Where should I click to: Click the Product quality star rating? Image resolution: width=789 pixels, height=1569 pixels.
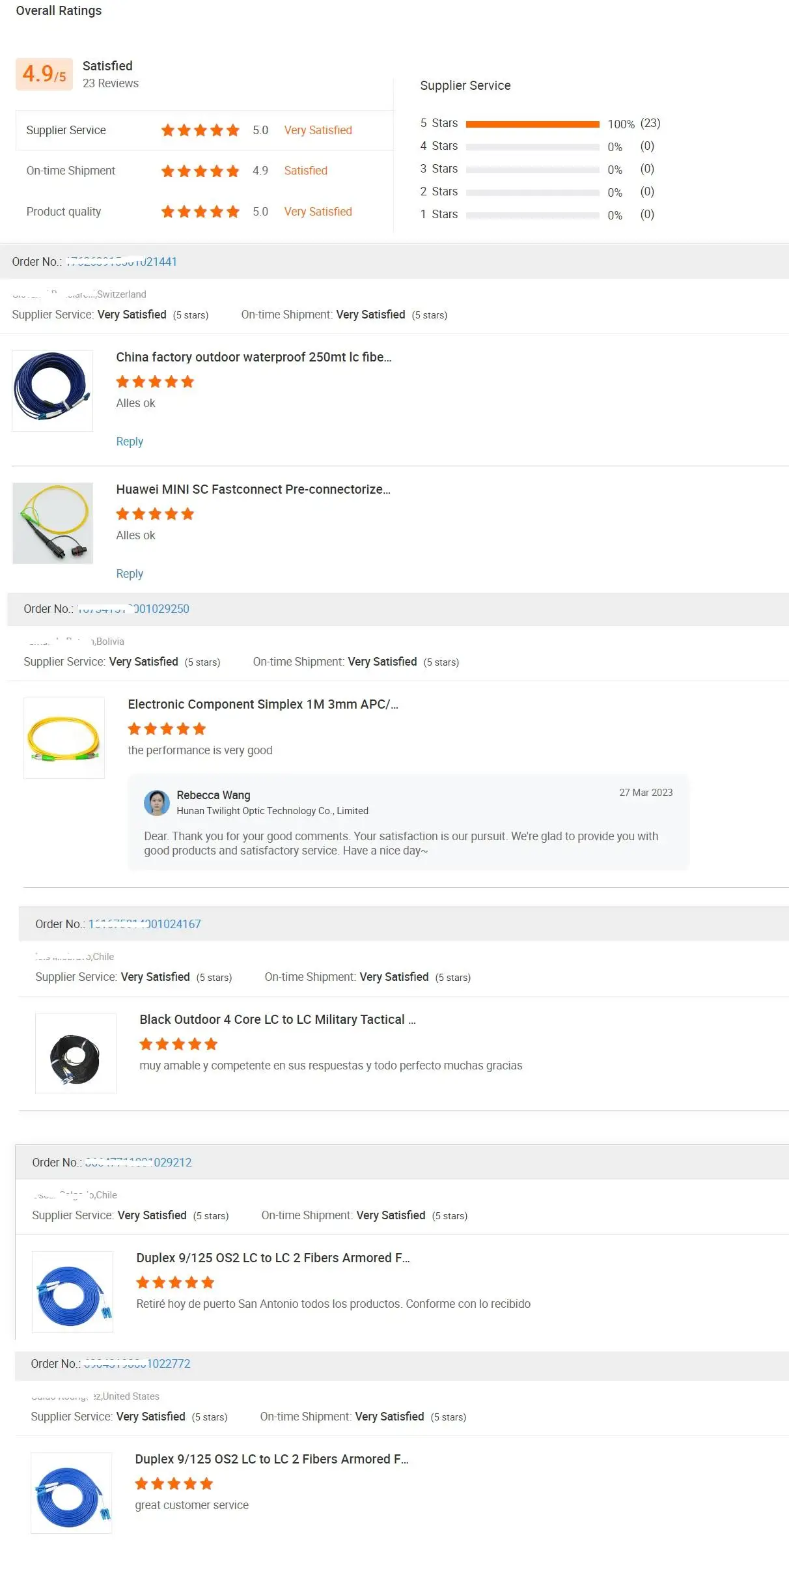coord(200,212)
